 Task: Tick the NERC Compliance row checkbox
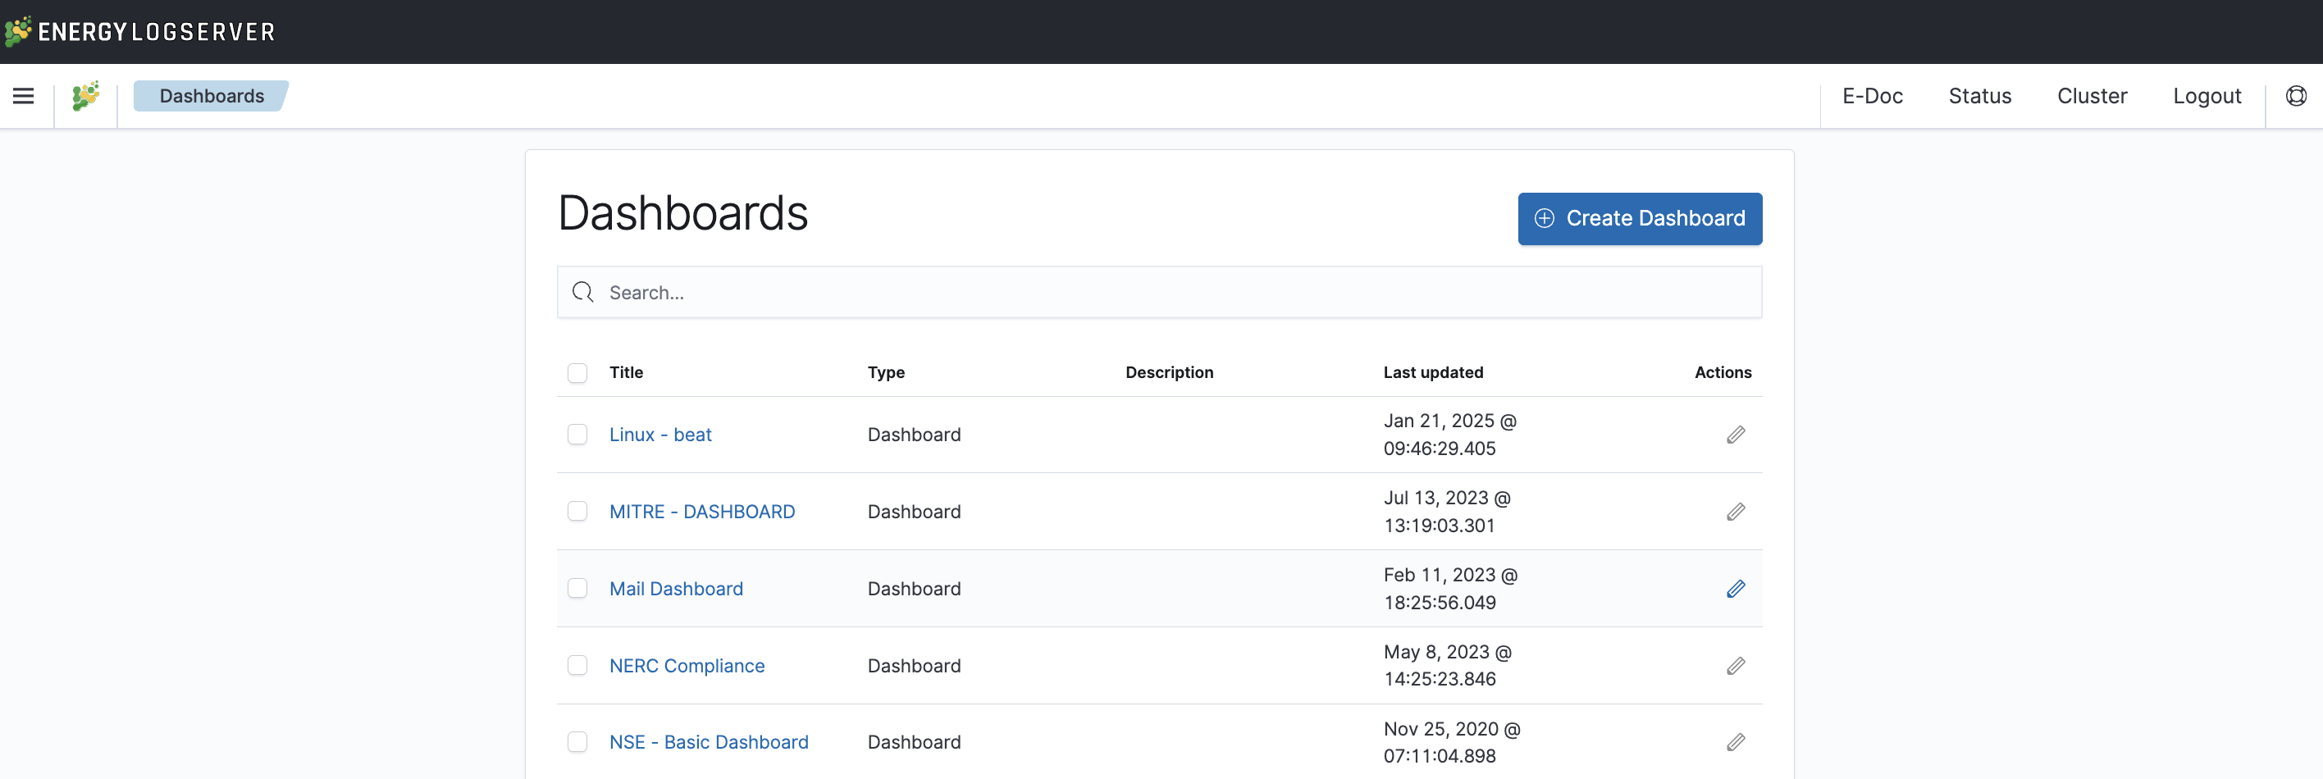577,665
